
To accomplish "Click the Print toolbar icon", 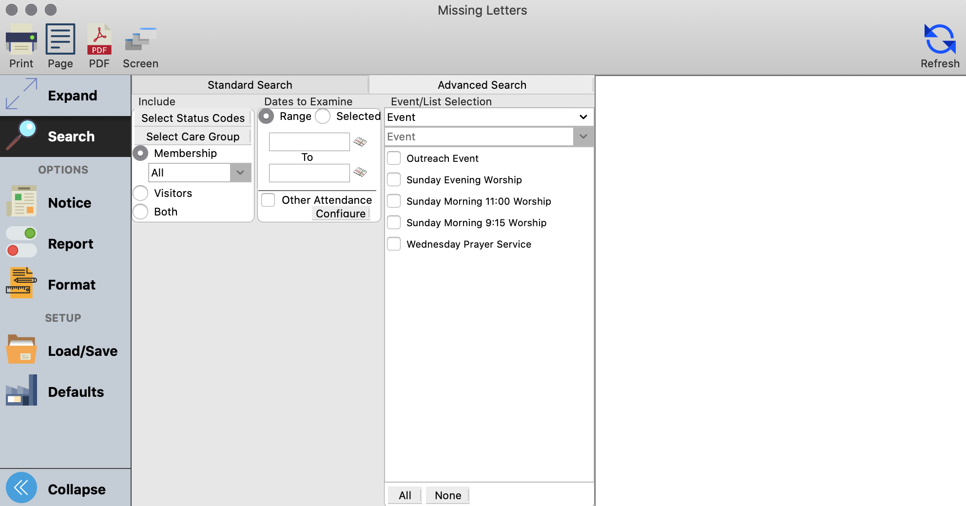I will click(x=21, y=40).
